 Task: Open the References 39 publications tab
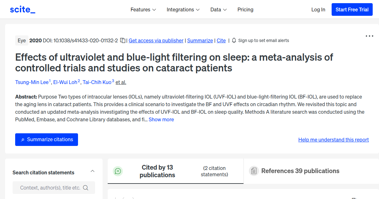coord(300,171)
